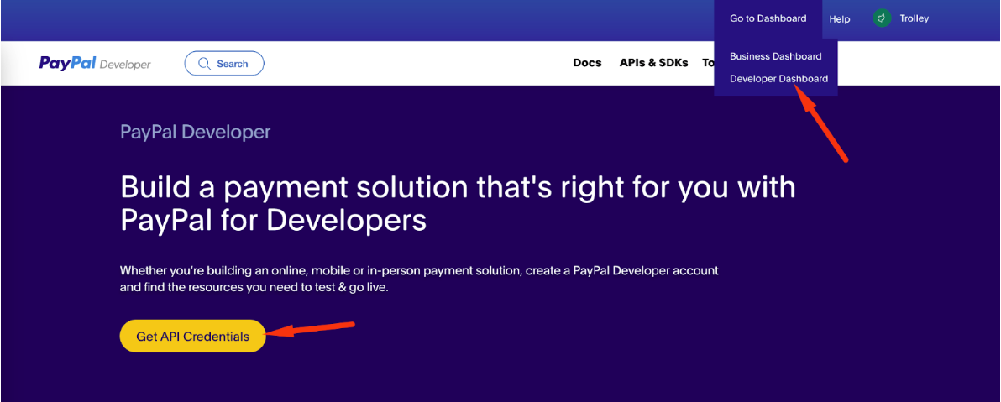Expand the Go to Dashboard menu
1001x402 pixels.
768,18
